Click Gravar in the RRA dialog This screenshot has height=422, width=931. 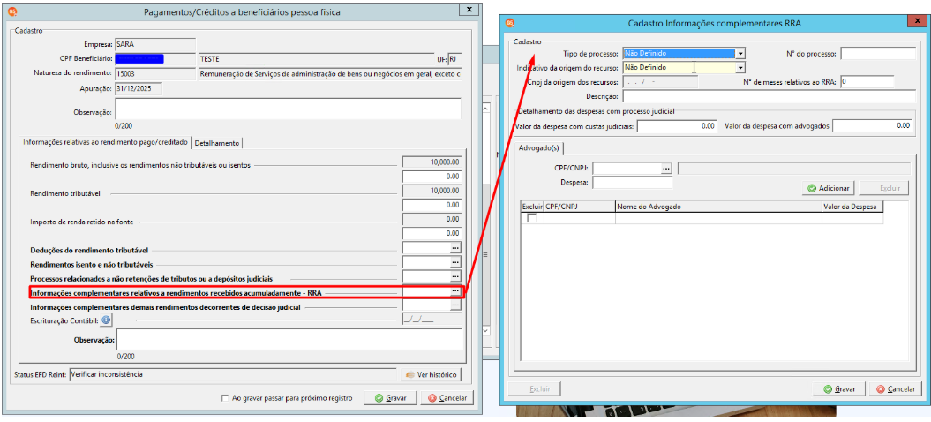click(839, 388)
